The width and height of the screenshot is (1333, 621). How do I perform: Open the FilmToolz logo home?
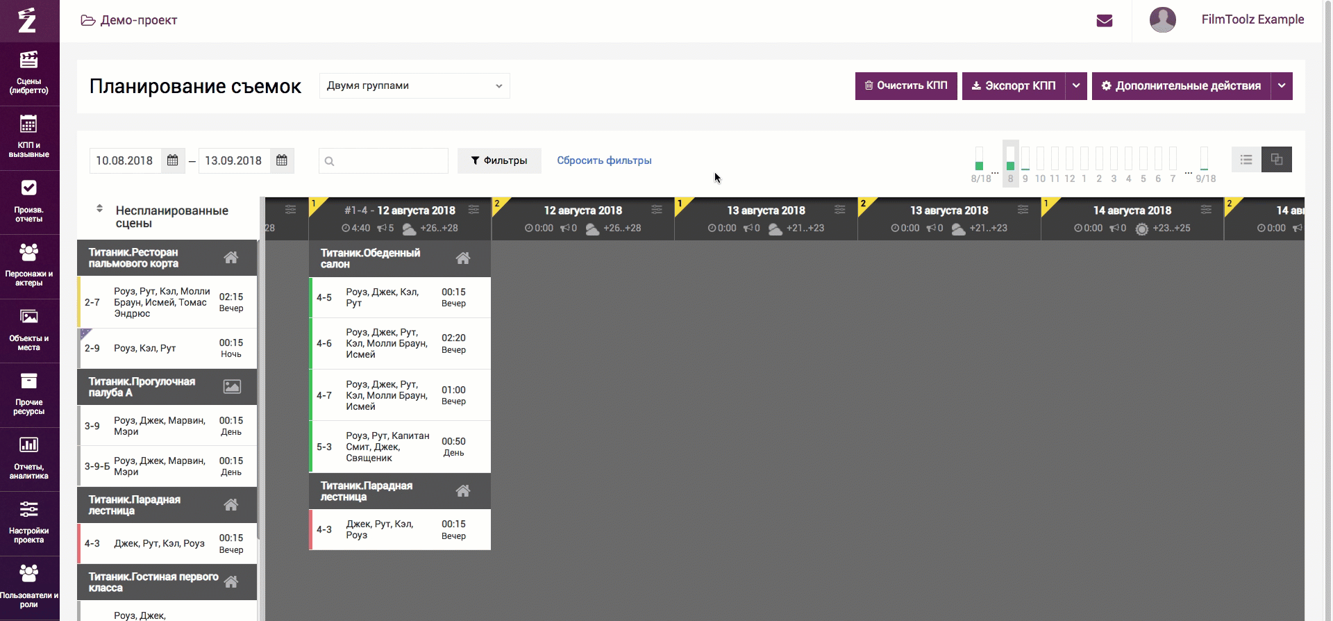pyautogui.click(x=28, y=20)
